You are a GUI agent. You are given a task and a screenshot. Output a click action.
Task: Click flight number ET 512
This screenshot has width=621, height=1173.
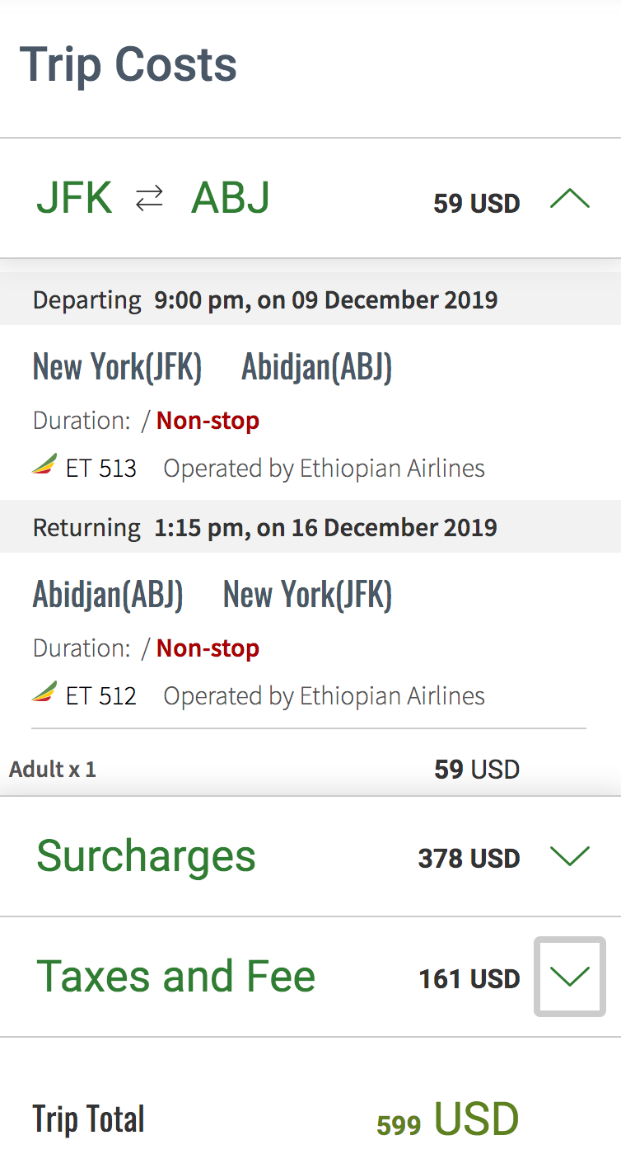(x=100, y=696)
